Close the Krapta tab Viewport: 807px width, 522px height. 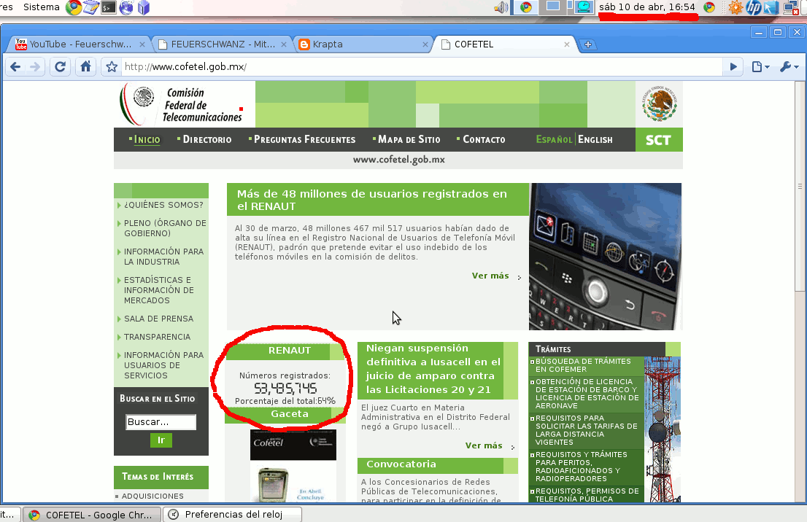425,44
